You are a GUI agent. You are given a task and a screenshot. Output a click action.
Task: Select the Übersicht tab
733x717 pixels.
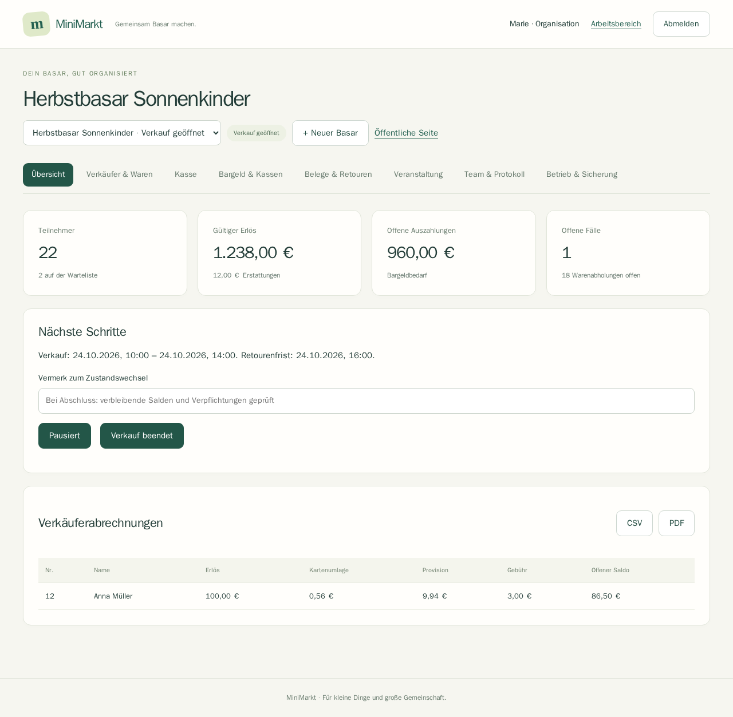(48, 175)
